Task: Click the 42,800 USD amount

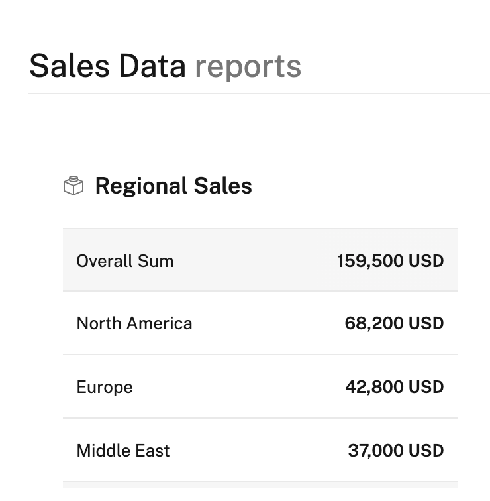Action: (394, 387)
